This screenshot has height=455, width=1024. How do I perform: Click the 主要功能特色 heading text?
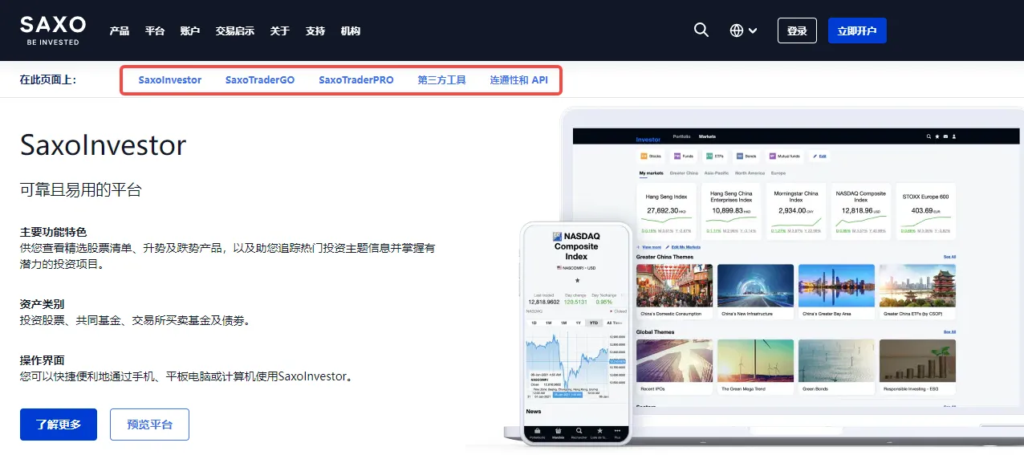click(x=53, y=232)
